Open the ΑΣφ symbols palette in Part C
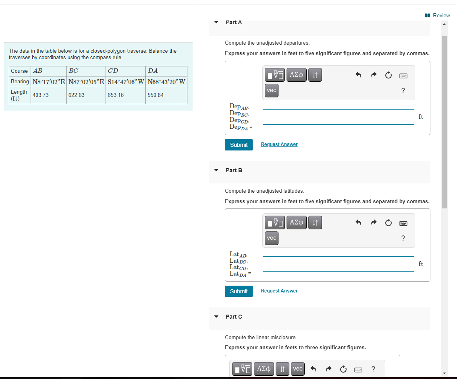This screenshot has width=457, height=379. [264, 369]
